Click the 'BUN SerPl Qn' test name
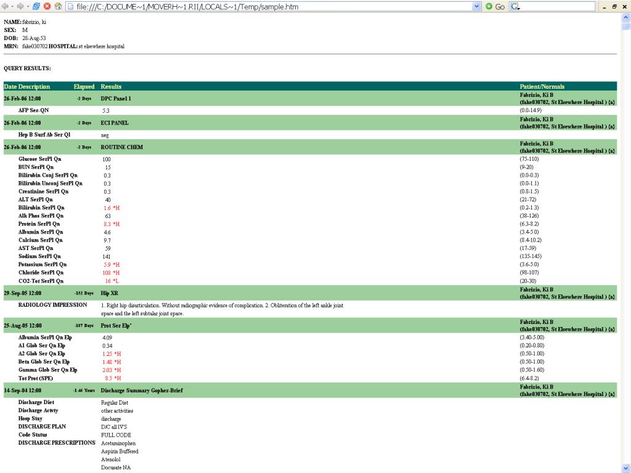The height and width of the screenshot is (473, 631). [36, 167]
